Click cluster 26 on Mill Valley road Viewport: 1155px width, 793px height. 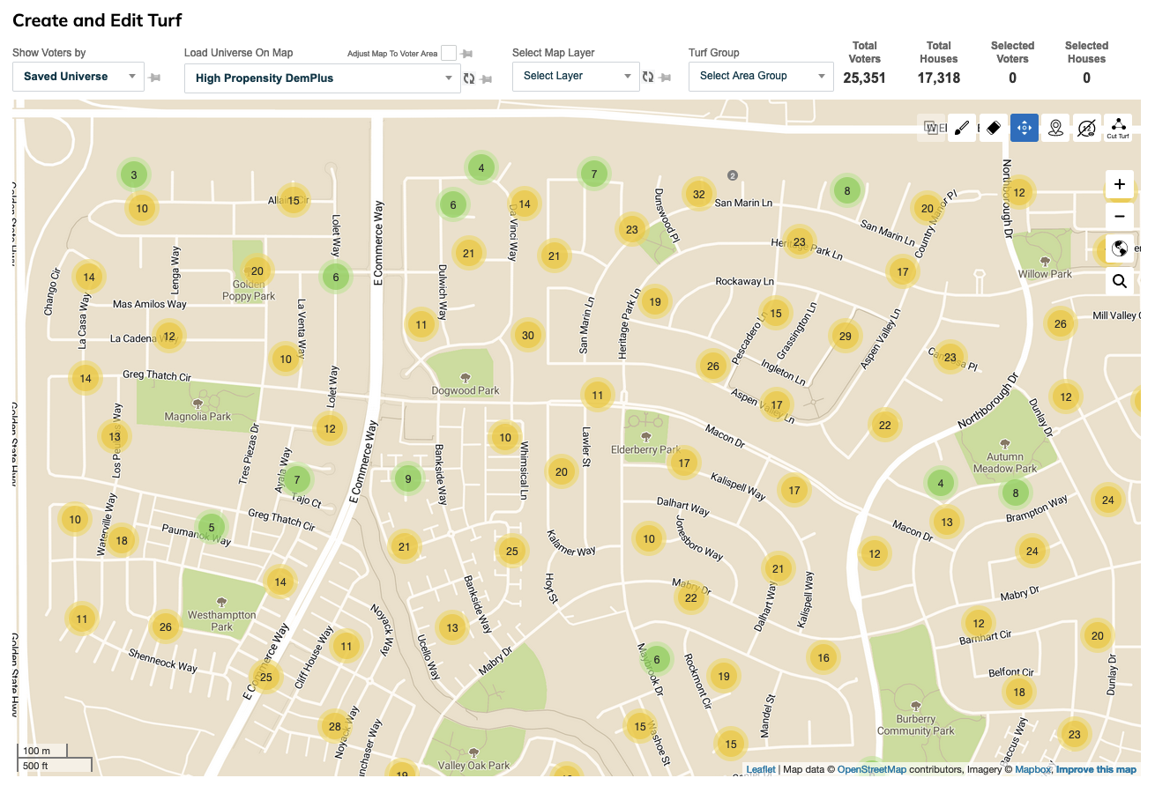[1060, 324]
